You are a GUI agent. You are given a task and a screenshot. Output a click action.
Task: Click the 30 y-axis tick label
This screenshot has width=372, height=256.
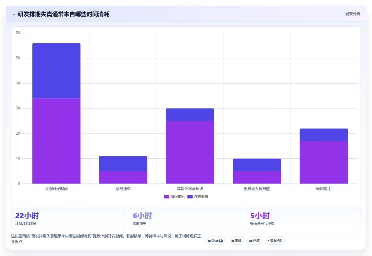[18, 108]
